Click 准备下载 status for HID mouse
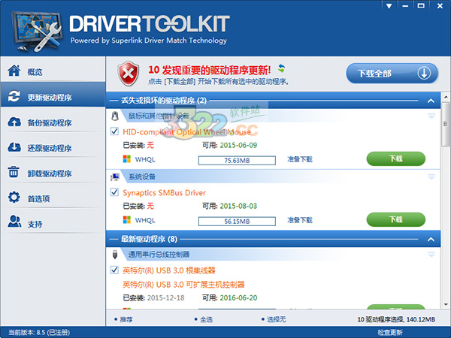The height and width of the screenshot is (338, 451). (x=300, y=159)
